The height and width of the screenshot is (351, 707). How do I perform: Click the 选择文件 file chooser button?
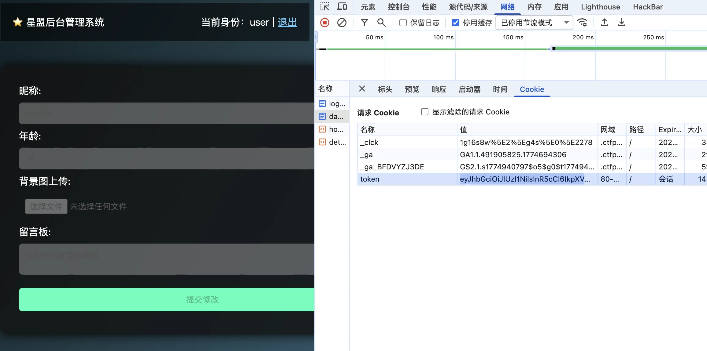pyautogui.click(x=46, y=207)
